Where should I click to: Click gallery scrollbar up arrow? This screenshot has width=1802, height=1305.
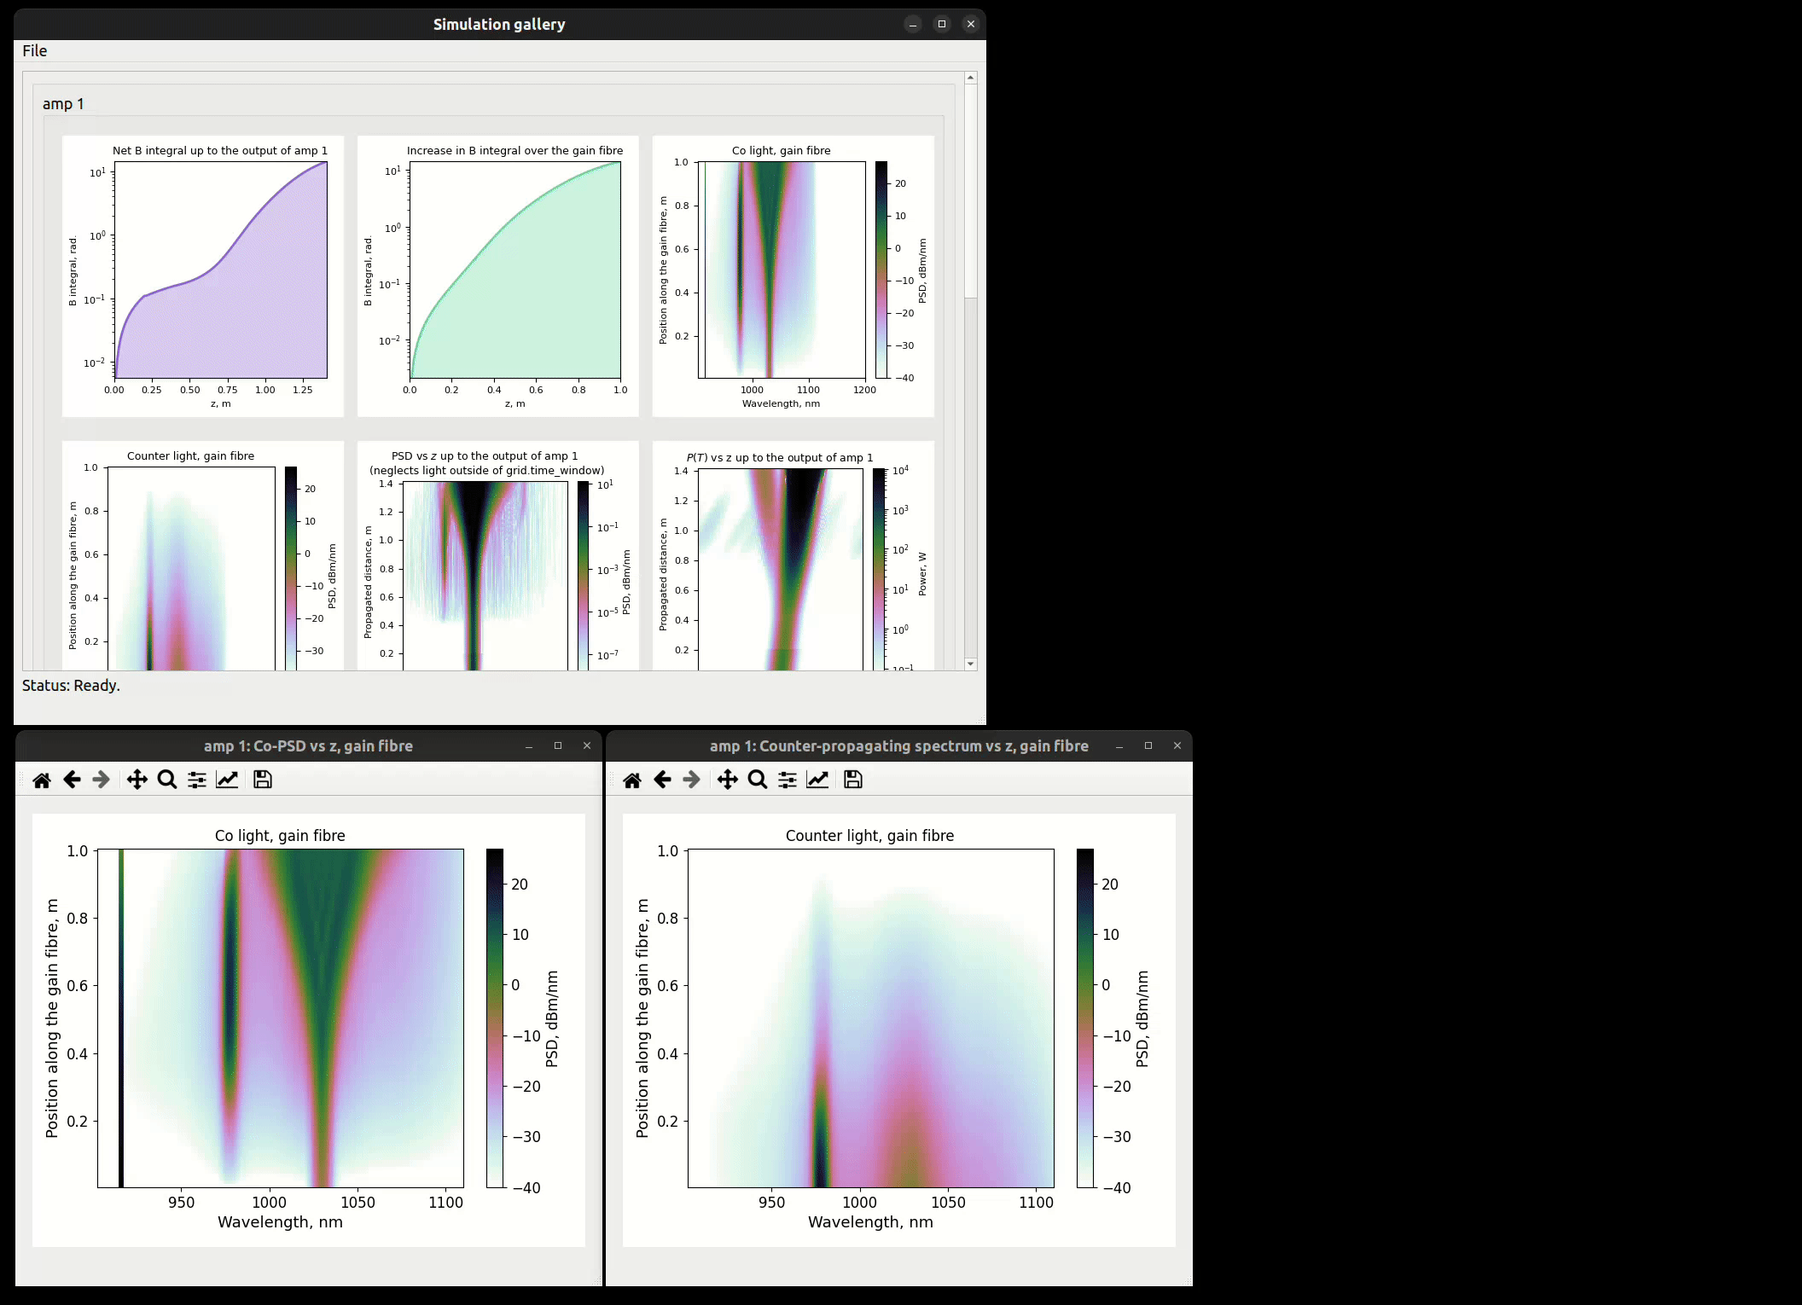[x=971, y=78]
